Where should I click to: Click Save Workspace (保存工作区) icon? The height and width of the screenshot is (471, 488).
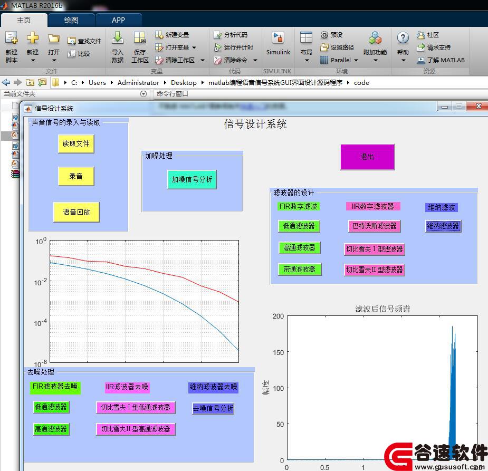click(x=140, y=38)
